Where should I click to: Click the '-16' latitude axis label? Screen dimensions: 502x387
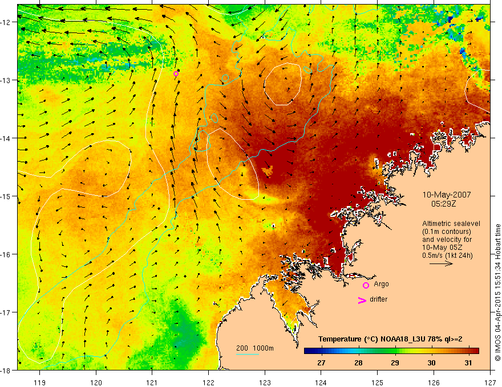click(x=6, y=254)
